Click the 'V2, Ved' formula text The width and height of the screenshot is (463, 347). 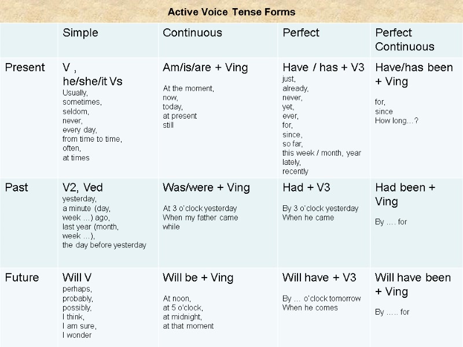pos(83,188)
